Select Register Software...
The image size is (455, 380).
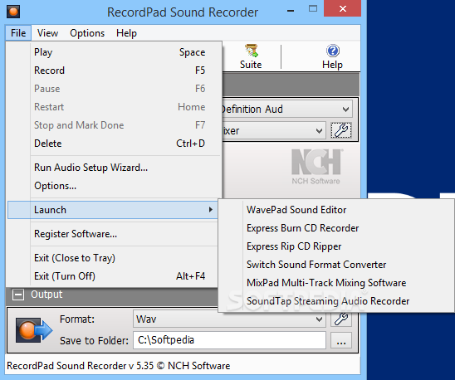click(x=113, y=234)
